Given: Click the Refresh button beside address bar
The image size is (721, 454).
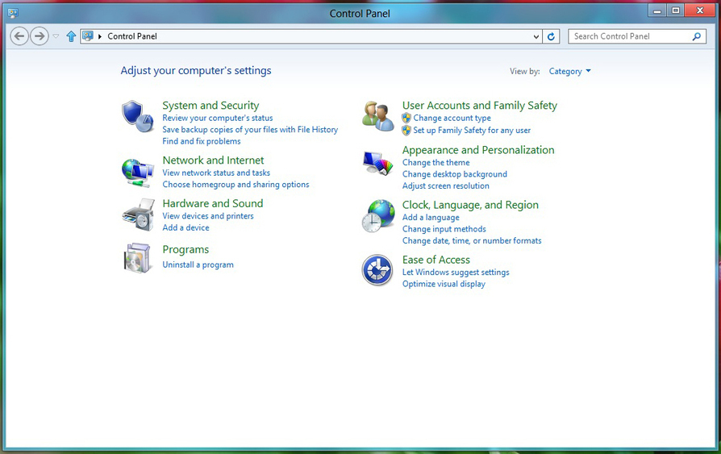Looking at the screenshot, I should [552, 36].
